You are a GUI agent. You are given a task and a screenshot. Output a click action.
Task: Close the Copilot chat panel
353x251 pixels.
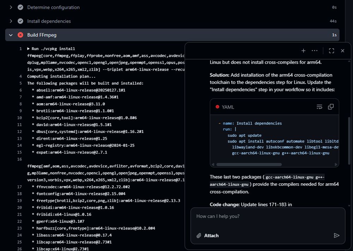pyautogui.click(x=343, y=51)
